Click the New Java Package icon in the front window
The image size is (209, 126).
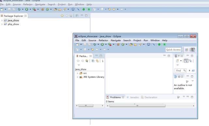click(118, 44)
